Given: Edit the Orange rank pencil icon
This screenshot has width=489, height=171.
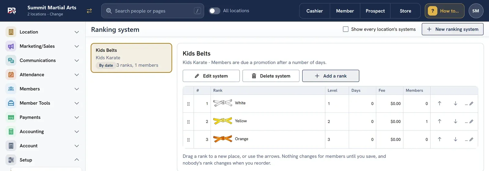Looking at the screenshot, I should [471, 140].
